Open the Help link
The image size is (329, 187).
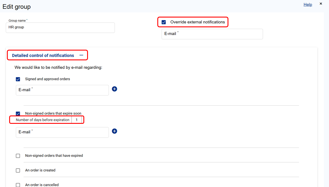(308, 5)
